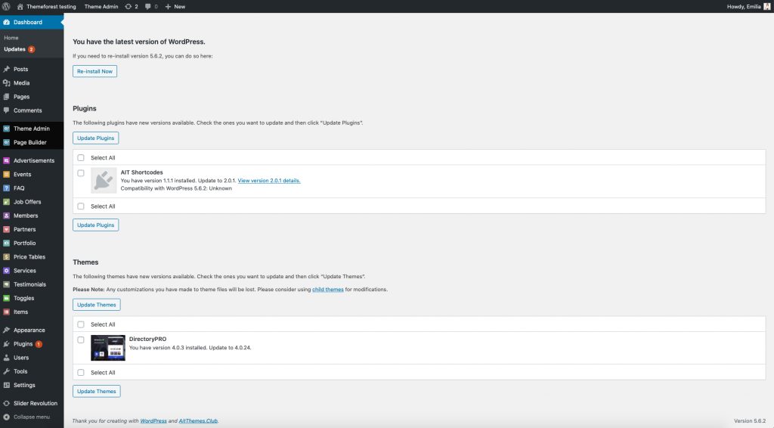Click the Testimonials icon in sidebar
Screen dimensions: 774x428
(x=6, y=284)
